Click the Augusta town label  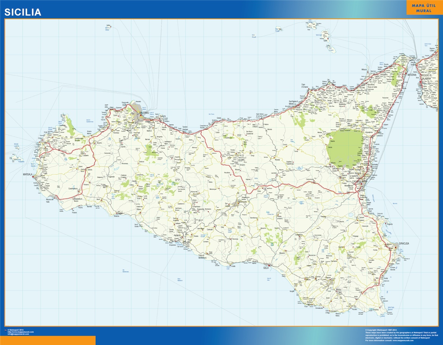390,224
